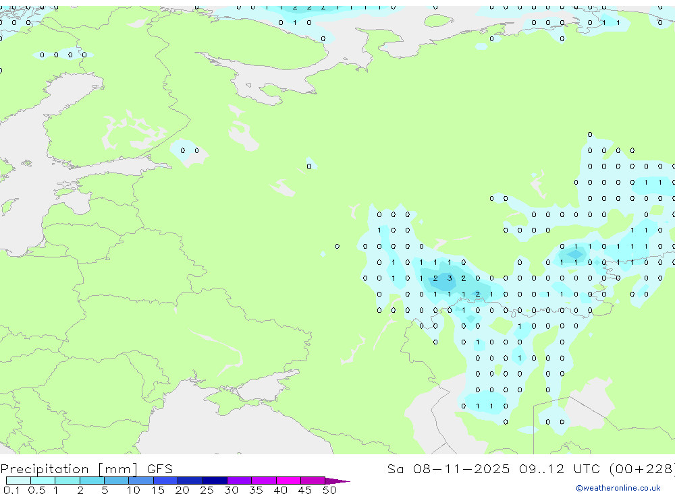
Task: Click the '09..12 UTC' time text
Action: (560, 468)
